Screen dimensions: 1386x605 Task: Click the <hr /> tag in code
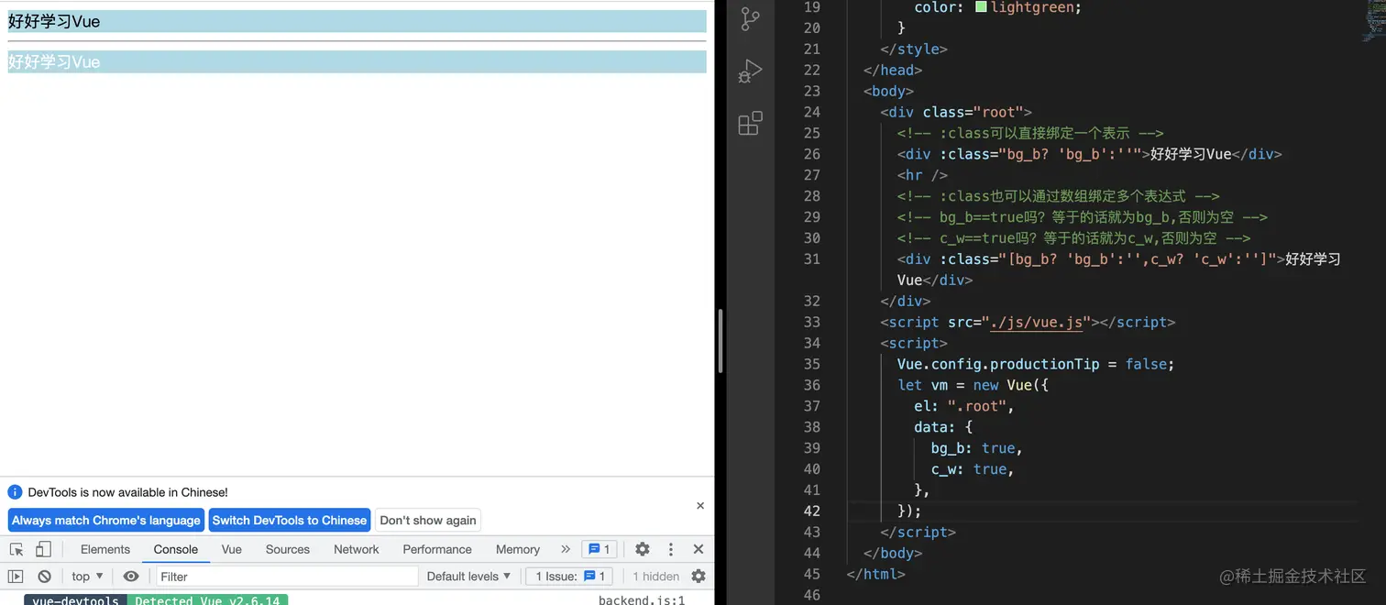[922, 175]
